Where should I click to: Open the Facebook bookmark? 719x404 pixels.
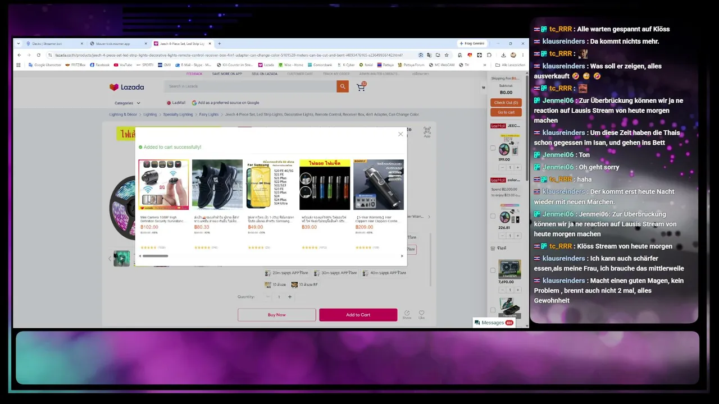100,65
